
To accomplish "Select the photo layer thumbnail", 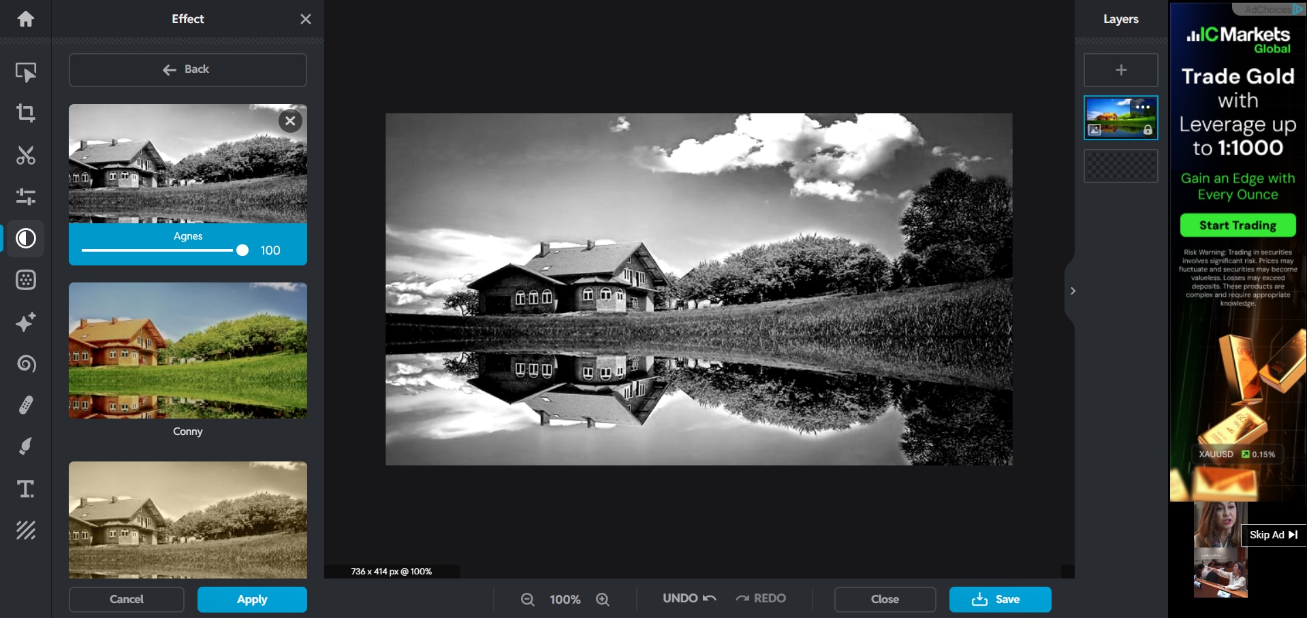I will coord(1121,118).
